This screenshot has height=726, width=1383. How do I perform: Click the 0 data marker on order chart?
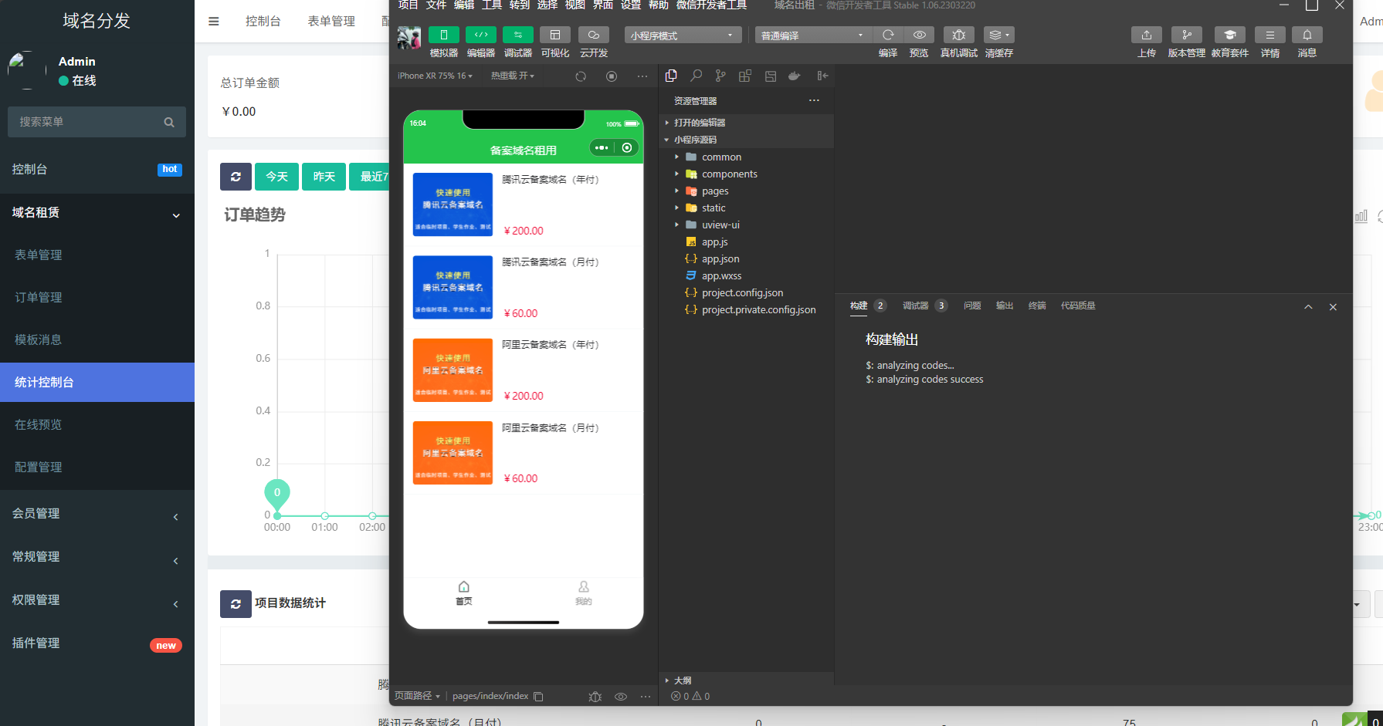(x=277, y=493)
